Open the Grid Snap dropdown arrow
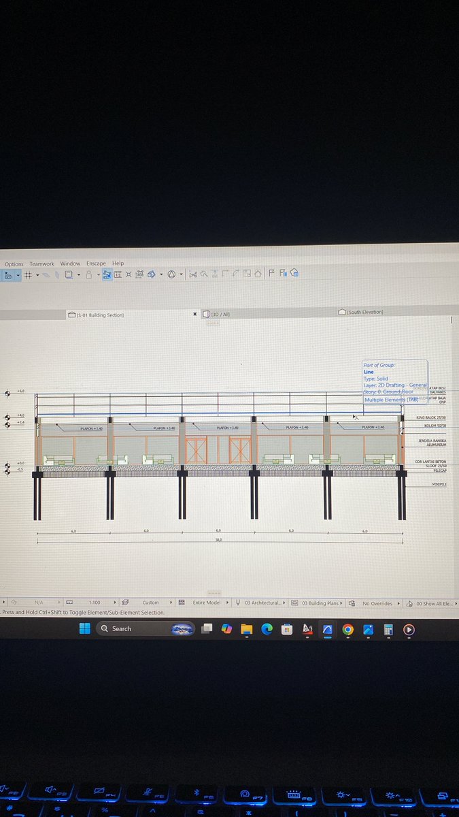Screen dimensions: 459x817 (37, 275)
